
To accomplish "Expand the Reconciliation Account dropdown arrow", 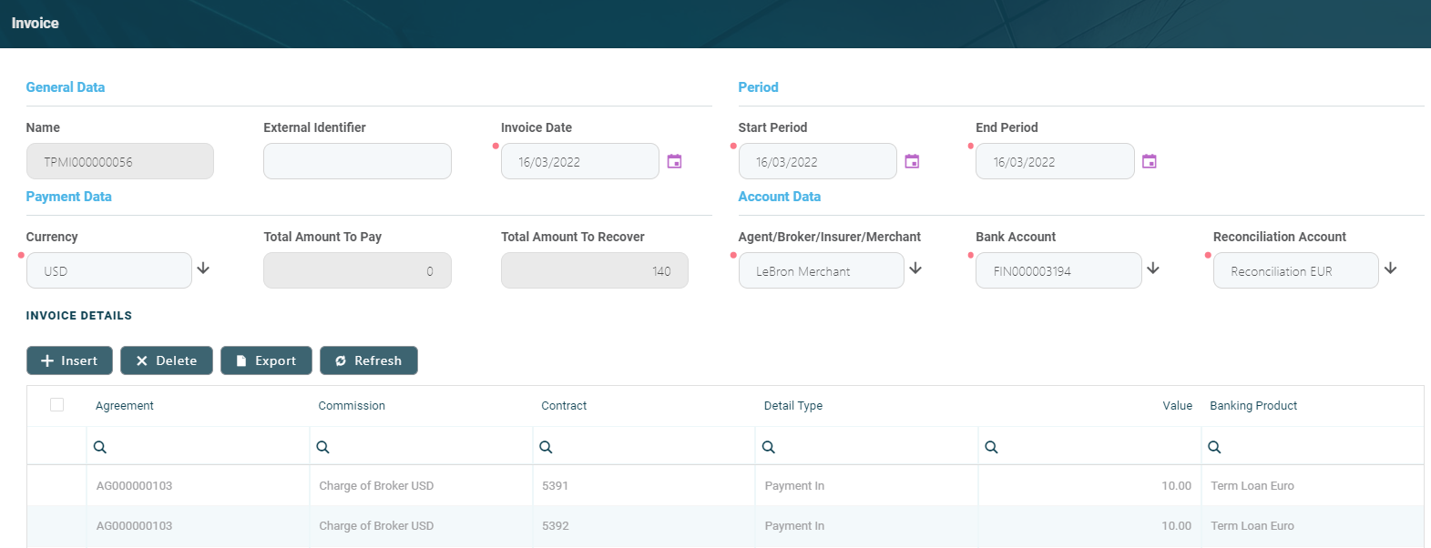I will (1391, 269).
